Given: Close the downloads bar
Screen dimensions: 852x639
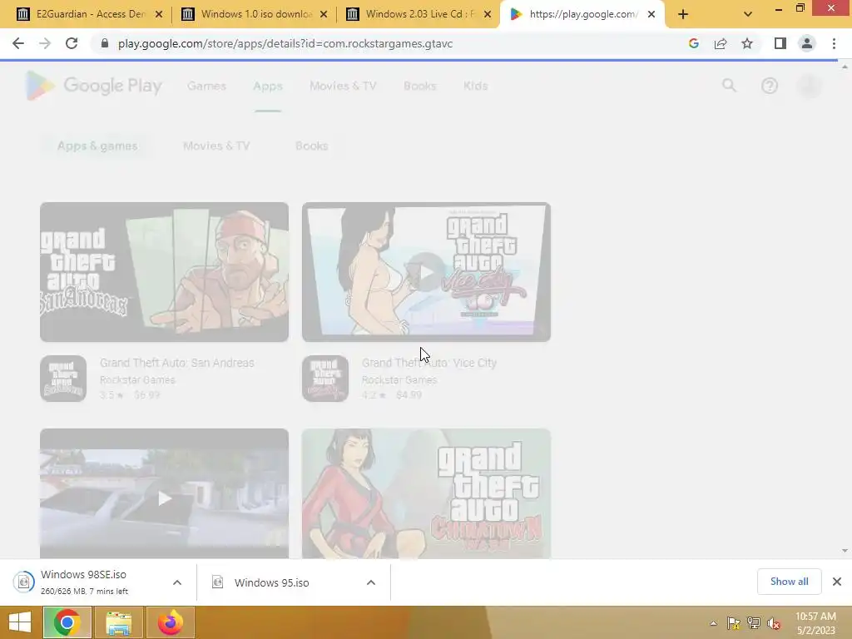Looking at the screenshot, I should click(837, 582).
